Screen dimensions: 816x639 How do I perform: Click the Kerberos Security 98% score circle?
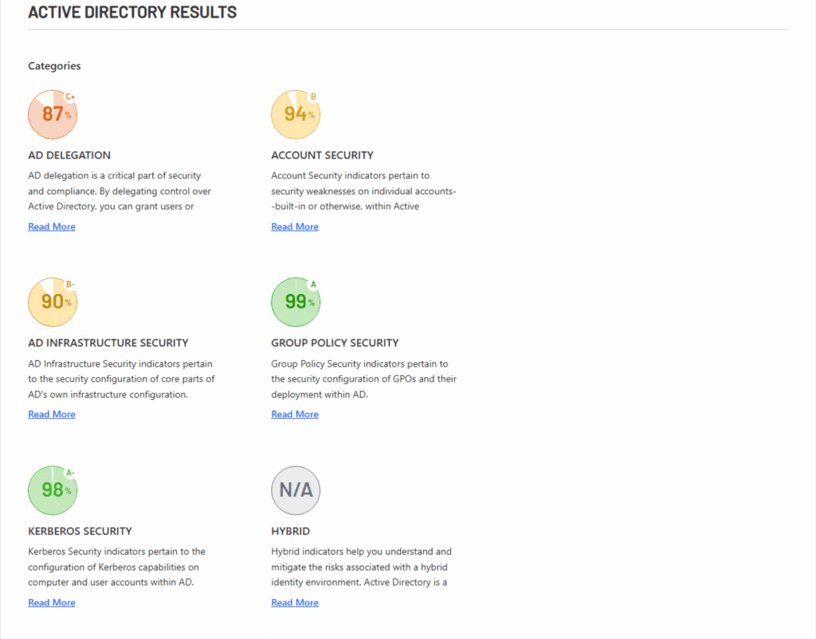pos(53,490)
